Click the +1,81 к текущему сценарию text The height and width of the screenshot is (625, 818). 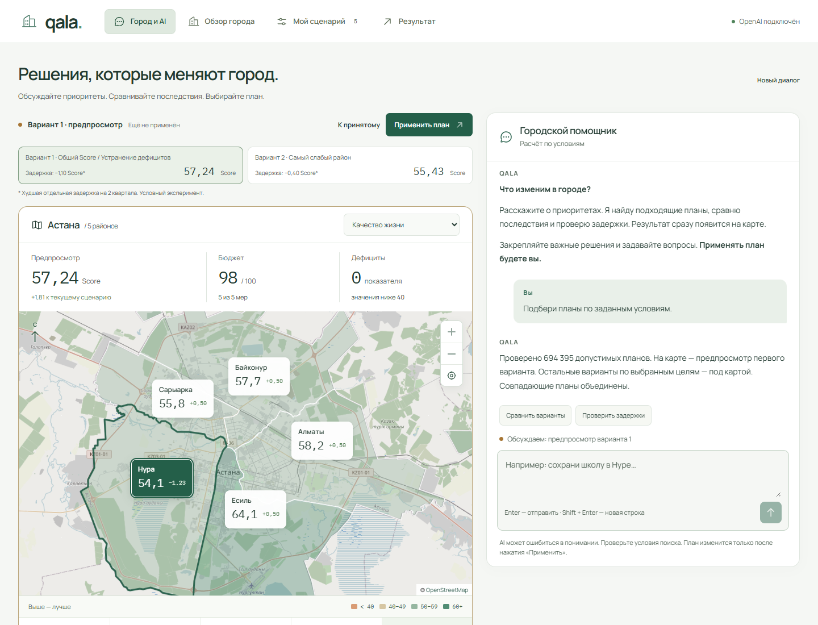click(71, 297)
